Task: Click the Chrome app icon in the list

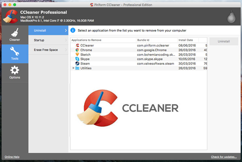Action: click(77, 50)
